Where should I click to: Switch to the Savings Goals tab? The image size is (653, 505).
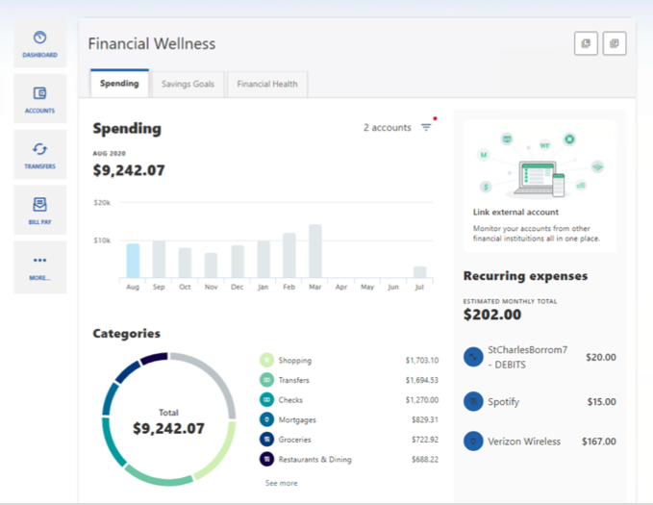(188, 84)
